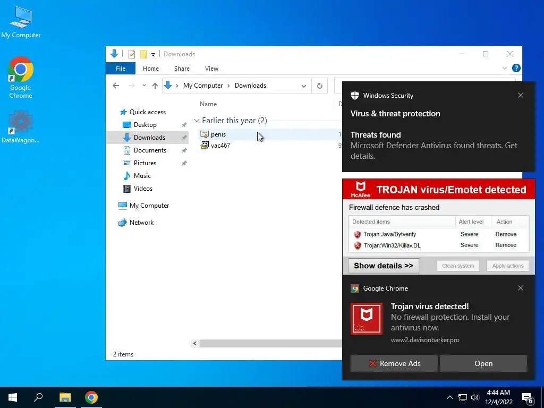The width and height of the screenshot is (544, 408).
Task: Open the My Computer desktop icon
Action: pyautogui.click(x=21, y=21)
